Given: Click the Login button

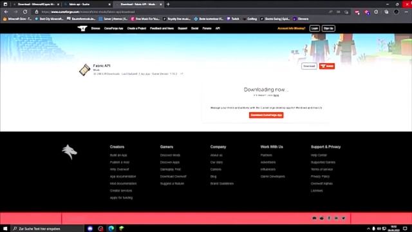Looking at the screenshot, I should click(x=315, y=28).
